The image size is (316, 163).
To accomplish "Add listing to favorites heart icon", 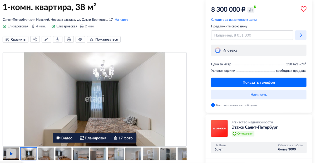I will coord(303,9).
